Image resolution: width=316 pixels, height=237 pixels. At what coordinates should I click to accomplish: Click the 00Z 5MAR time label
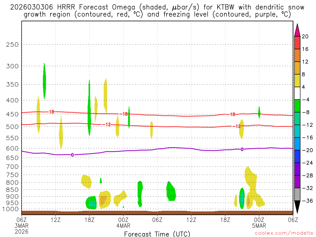(259, 223)
